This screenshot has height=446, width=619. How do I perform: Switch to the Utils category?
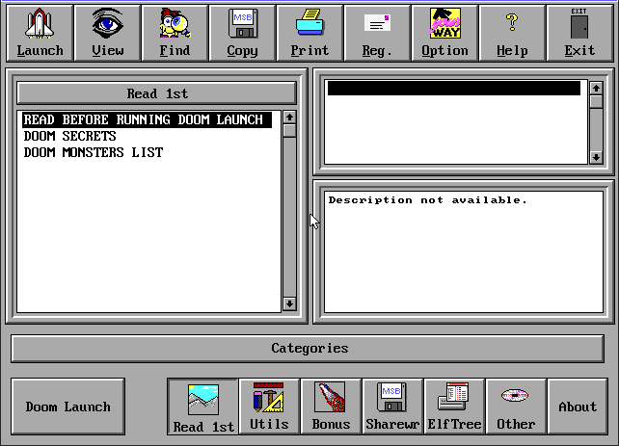(269, 407)
